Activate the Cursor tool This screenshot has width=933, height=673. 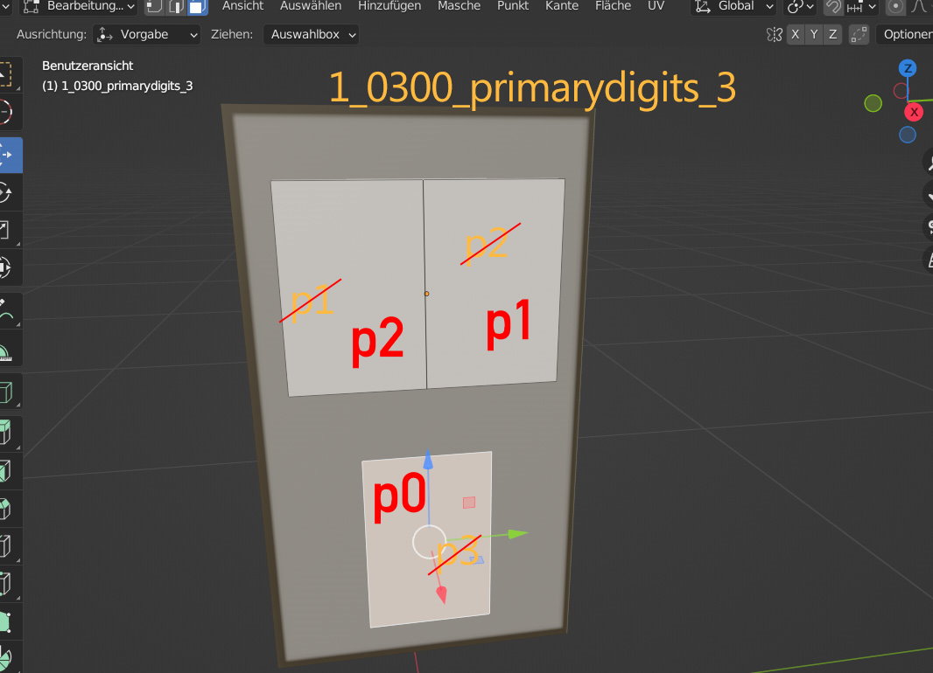click(7, 113)
